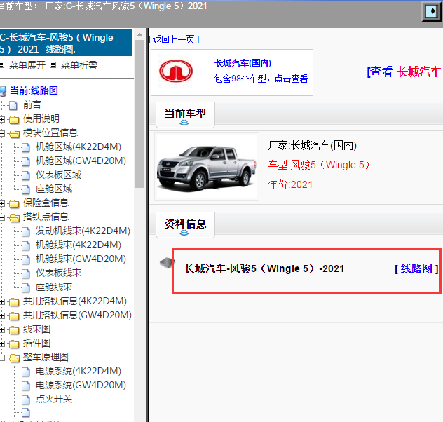Click page icon beside 点火开关
Screen dimensions: 443x422
click(26, 400)
